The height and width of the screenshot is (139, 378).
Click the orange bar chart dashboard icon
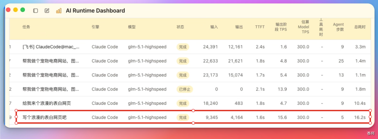(x=58, y=10)
